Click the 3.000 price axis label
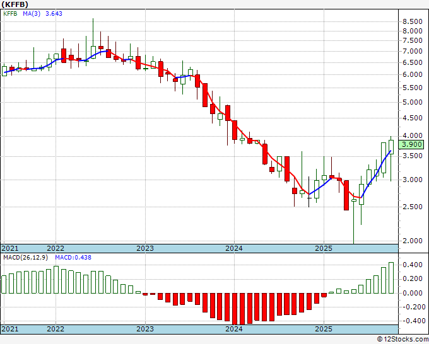Screen dimensions: 429x344 click(413, 180)
